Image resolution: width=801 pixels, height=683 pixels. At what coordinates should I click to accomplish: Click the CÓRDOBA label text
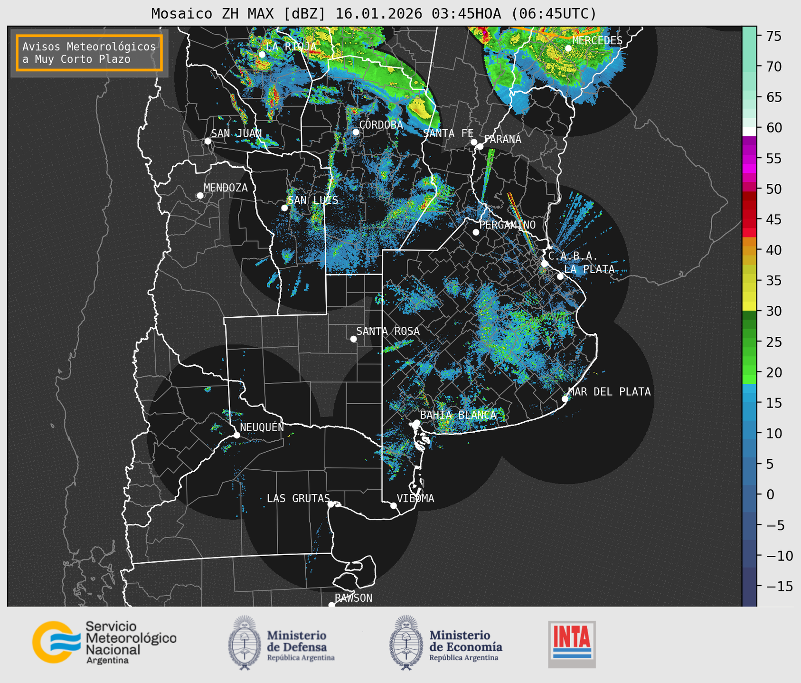(381, 124)
